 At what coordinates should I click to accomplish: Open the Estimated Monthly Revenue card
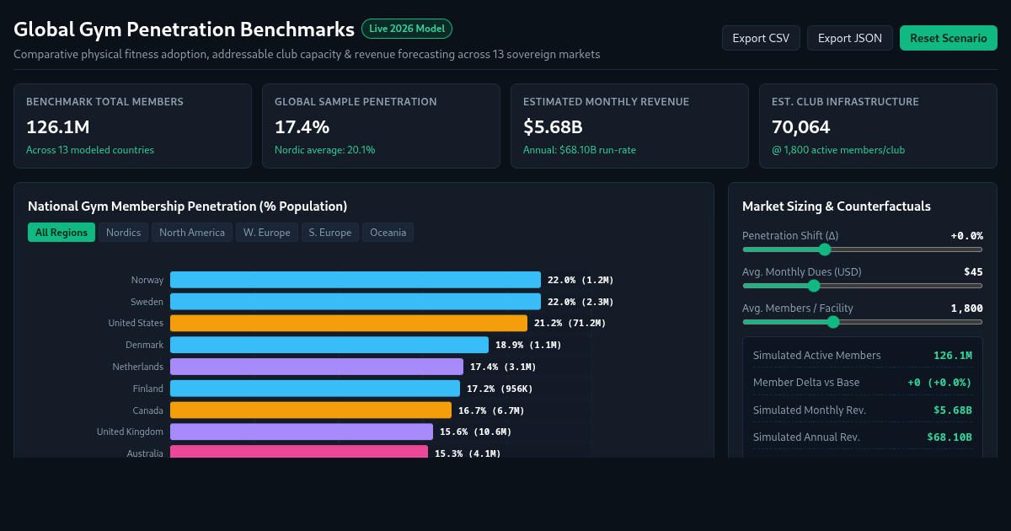point(629,126)
